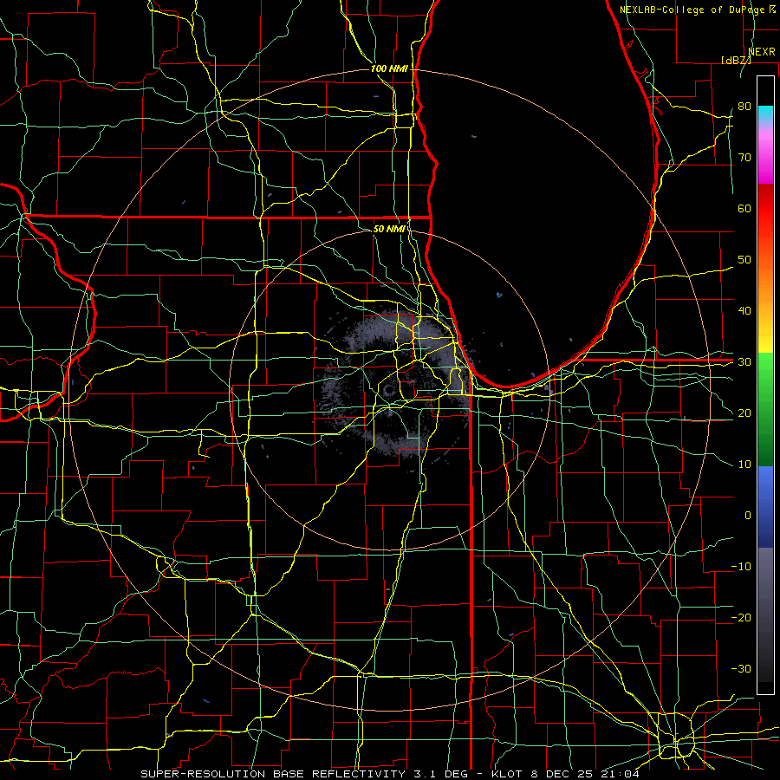Click the dBZ units label

(735, 60)
